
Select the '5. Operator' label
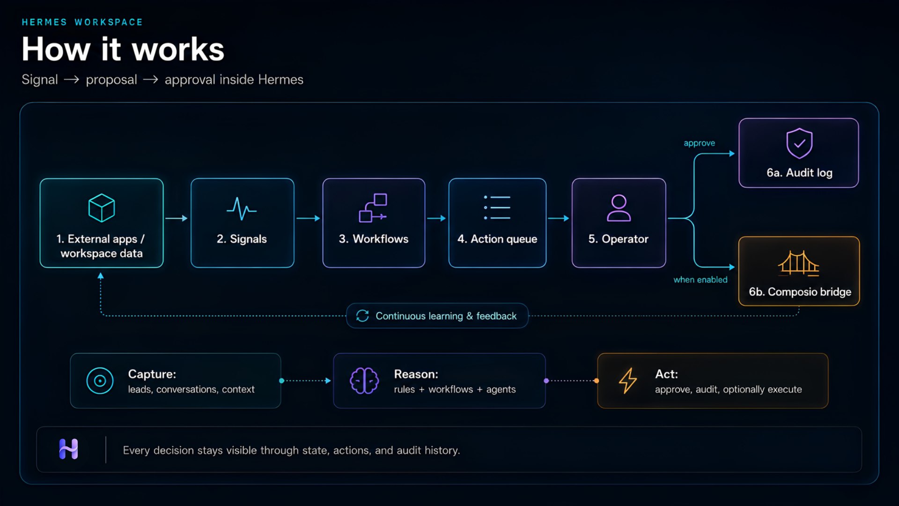[x=619, y=239]
